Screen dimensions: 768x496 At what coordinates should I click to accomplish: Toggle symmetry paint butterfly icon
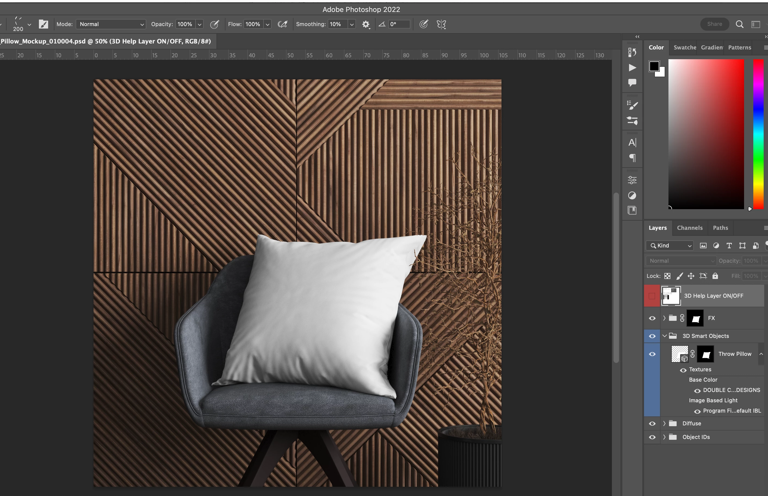tap(441, 24)
